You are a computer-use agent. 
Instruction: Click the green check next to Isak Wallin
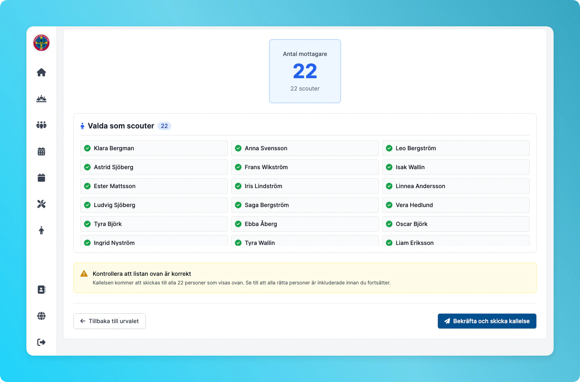click(389, 167)
